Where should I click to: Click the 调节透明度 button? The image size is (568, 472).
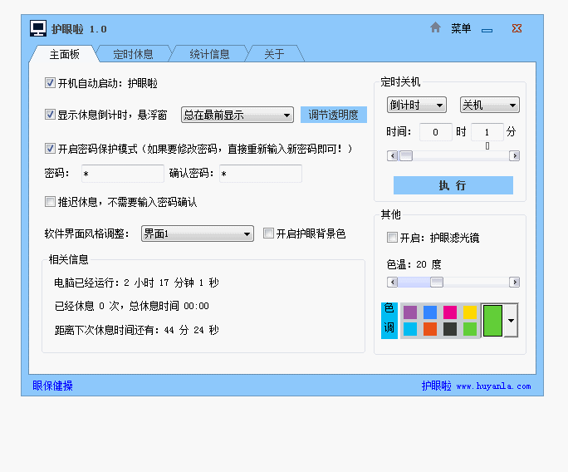point(334,115)
